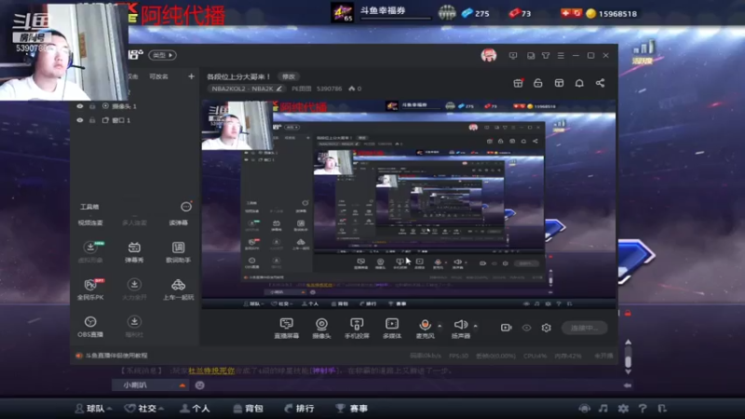This screenshot has width=745, height=419.
Task: Add a new scene with plus icon
Action: tap(191, 76)
